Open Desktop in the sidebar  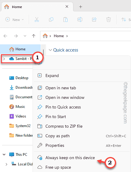[x=19, y=78]
